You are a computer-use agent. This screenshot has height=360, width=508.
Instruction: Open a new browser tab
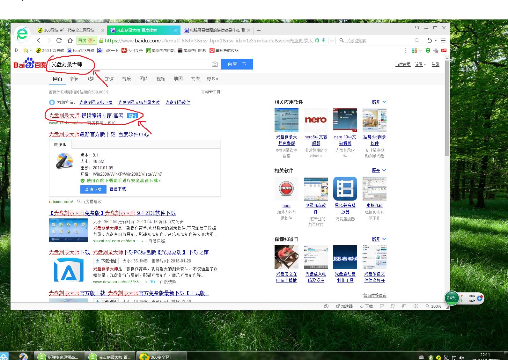[x=259, y=30]
